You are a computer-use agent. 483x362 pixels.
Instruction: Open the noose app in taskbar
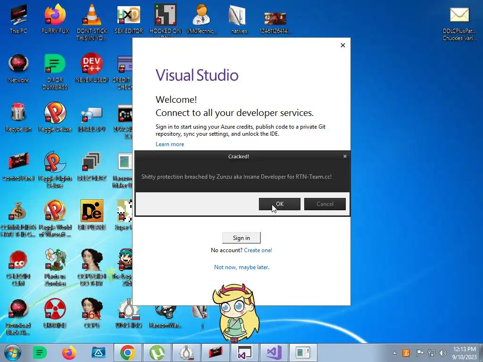186,353
